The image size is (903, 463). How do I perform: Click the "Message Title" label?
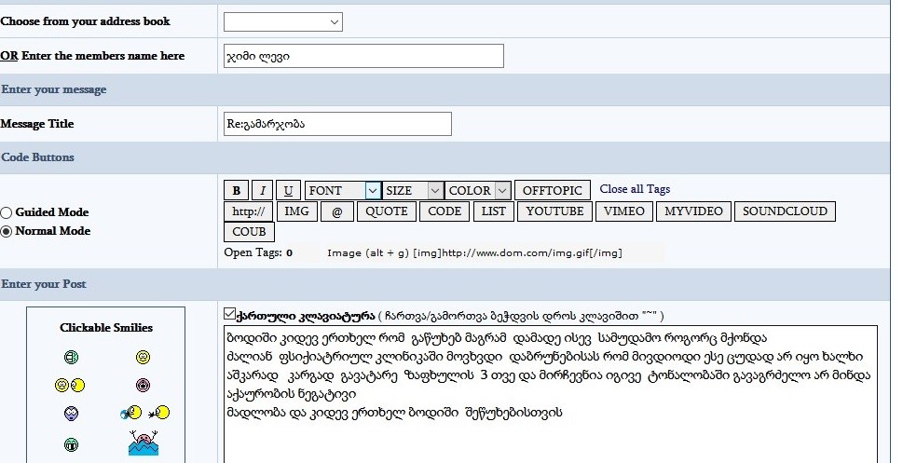pos(37,124)
